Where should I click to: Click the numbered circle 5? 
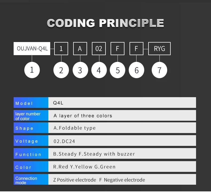(118, 70)
